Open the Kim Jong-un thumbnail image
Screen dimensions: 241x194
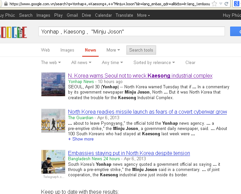(x=53, y=162)
